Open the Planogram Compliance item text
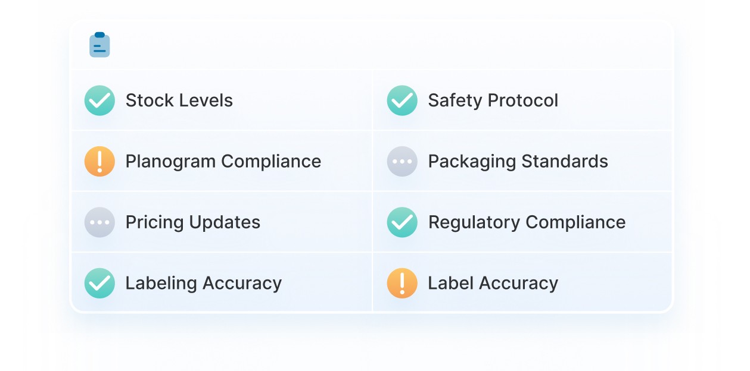Screen dimensions: 750x371 [x=223, y=161]
